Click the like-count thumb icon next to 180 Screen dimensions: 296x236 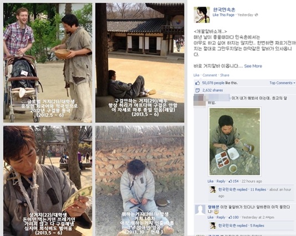230,217
